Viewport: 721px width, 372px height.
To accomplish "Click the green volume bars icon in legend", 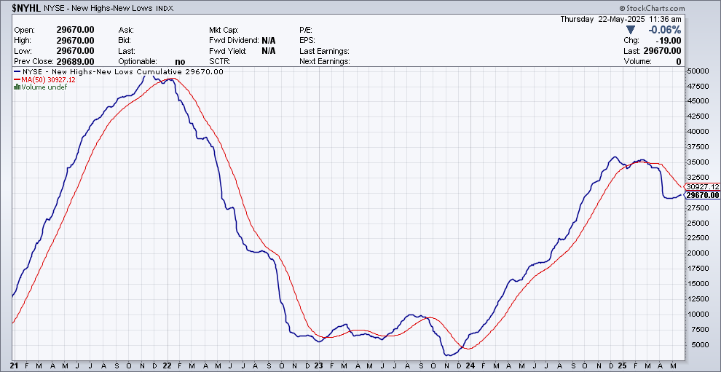I will pos(17,87).
